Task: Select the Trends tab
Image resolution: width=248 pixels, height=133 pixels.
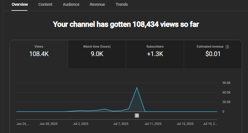Action: coord(122,4)
